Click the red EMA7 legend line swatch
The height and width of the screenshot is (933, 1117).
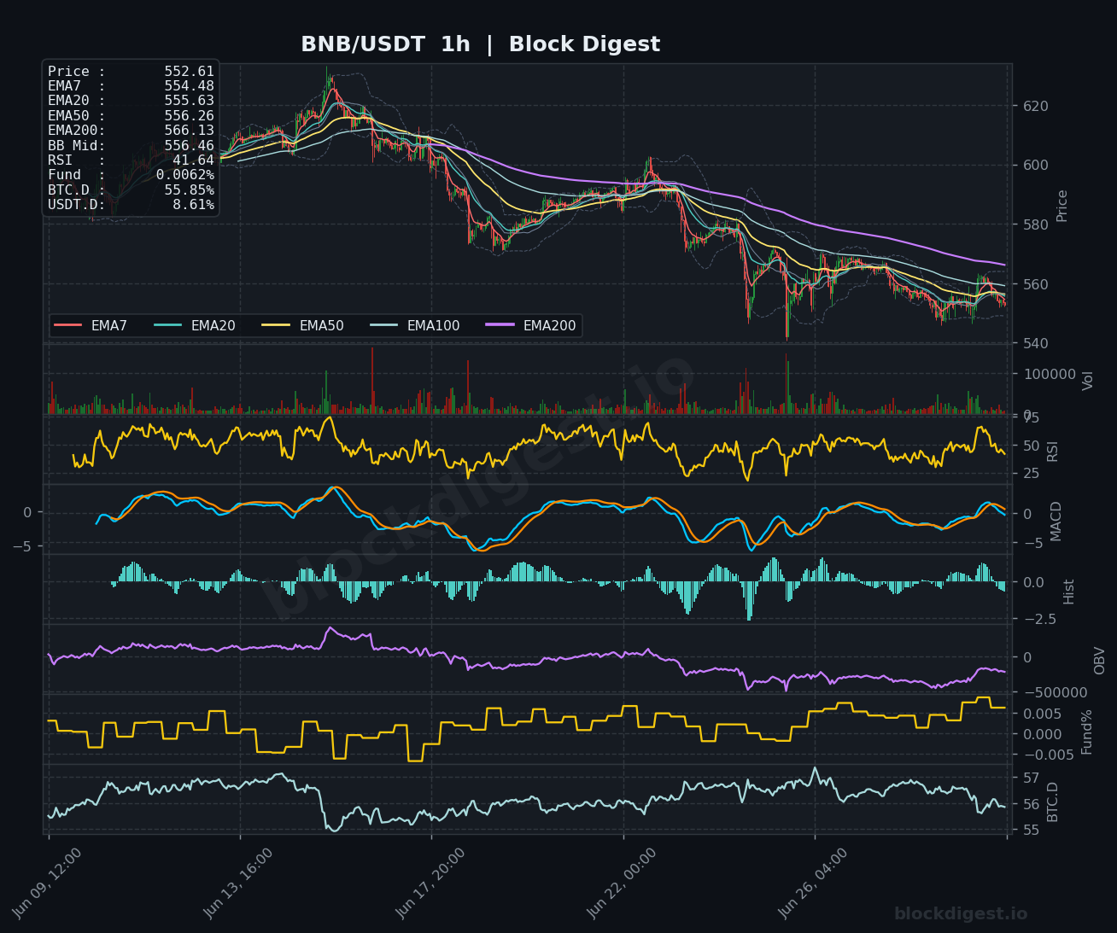click(68, 325)
